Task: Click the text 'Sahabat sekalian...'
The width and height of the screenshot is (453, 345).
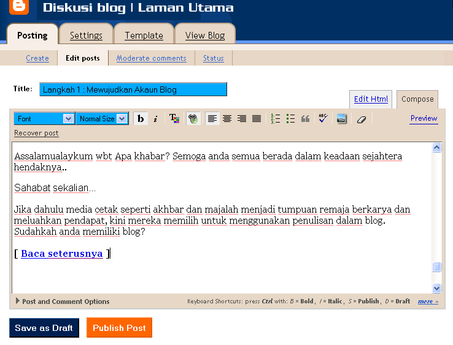Action: [x=55, y=188]
